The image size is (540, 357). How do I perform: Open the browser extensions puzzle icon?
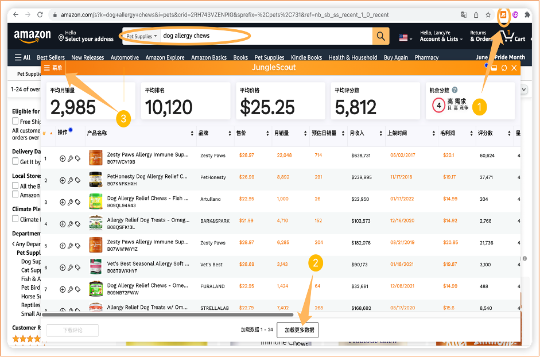tap(527, 14)
